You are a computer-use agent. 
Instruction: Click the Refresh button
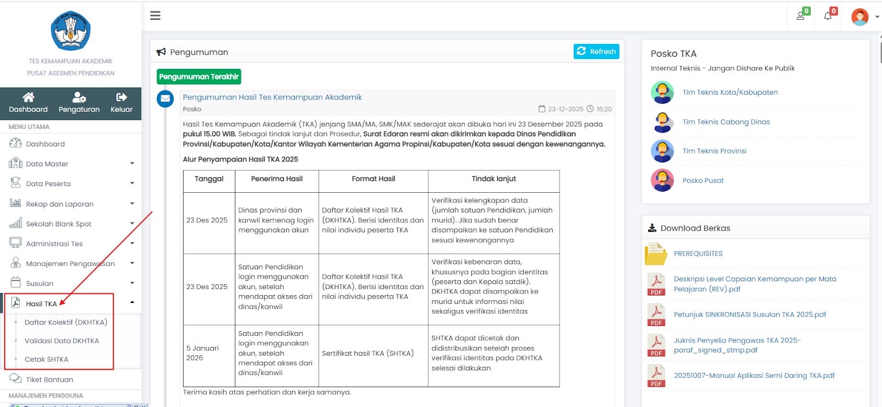[x=596, y=51]
